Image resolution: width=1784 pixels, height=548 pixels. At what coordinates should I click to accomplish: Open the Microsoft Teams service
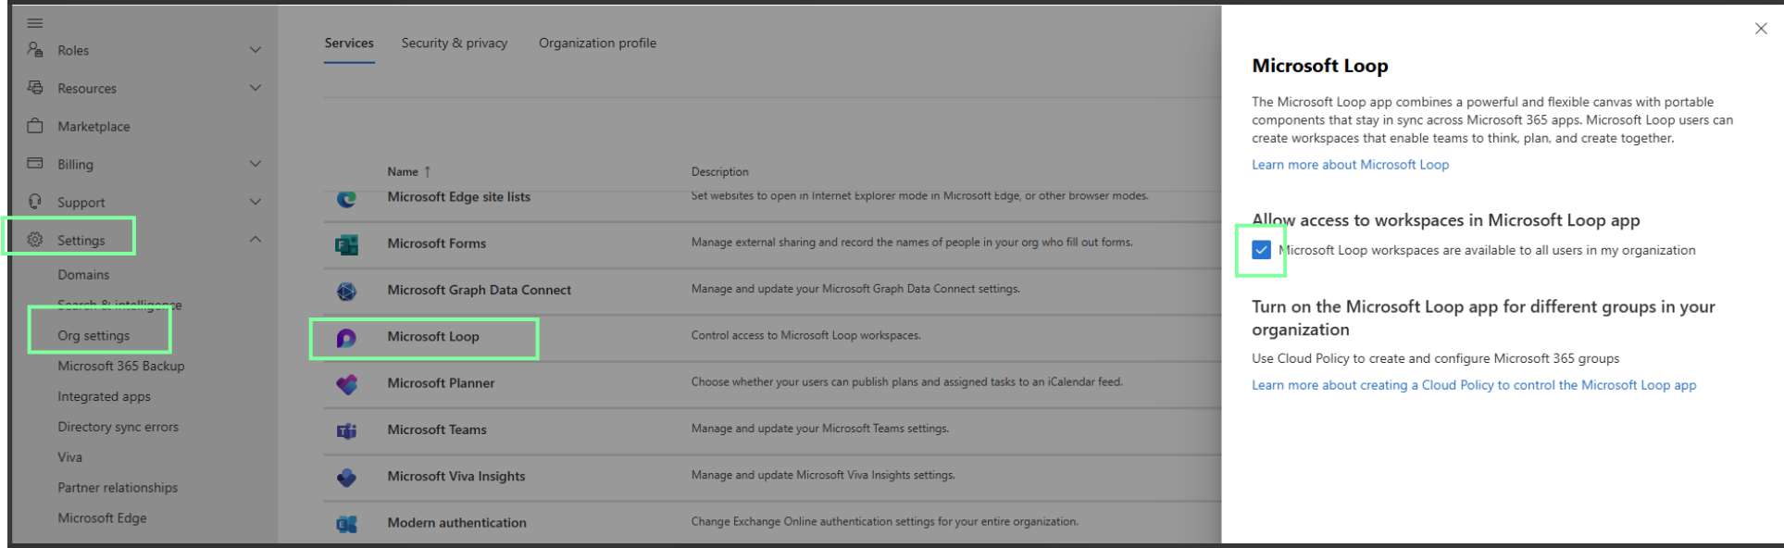[x=436, y=430]
